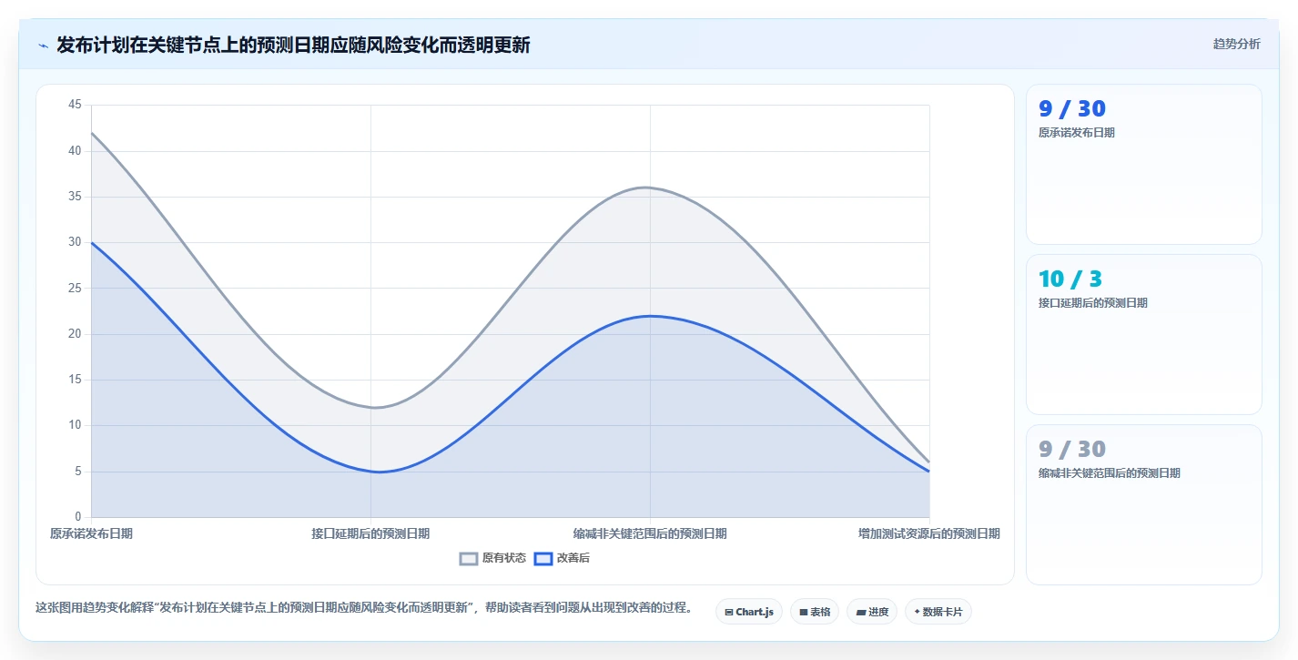Click the chart icon beside the title
The width and height of the screenshot is (1298, 660).
(43, 46)
